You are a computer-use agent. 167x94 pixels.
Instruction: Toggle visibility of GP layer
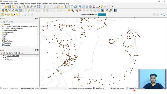click(x=3, y=58)
